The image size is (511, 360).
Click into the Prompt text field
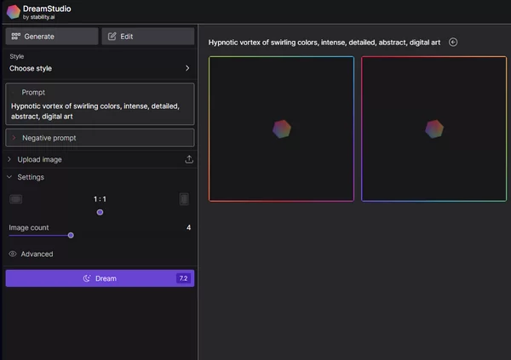[100, 111]
